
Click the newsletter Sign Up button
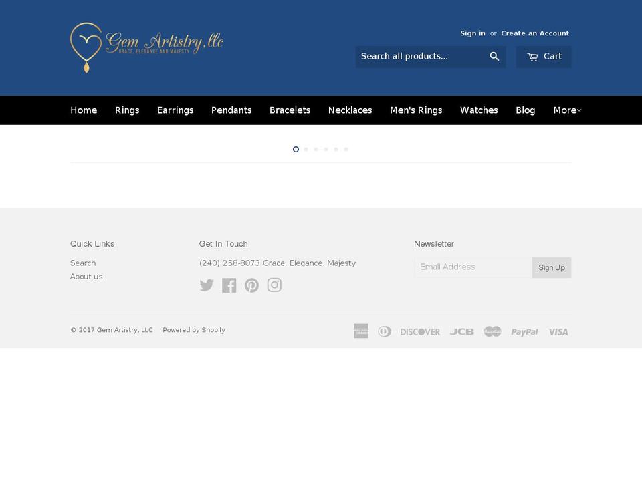point(551,267)
